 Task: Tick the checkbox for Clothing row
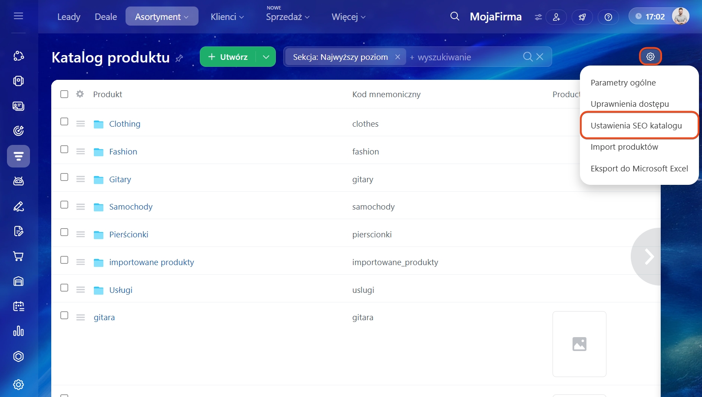tap(64, 122)
